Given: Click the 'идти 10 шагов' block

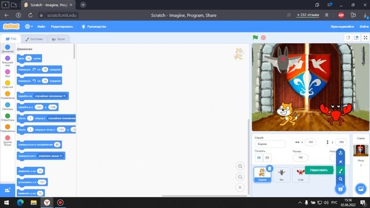Looking at the screenshot, I should click(x=29, y=58).
